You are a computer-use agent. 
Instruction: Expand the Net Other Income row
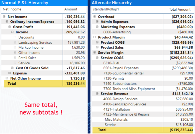pyautogui.click(x=7, y=78)
